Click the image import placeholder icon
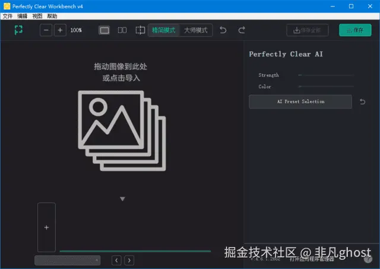380x269 pixels. 122,131
